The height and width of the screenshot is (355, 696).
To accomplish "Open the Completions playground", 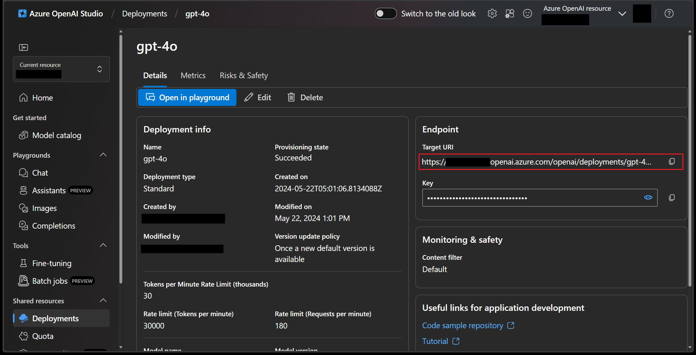I will (54, 225).
